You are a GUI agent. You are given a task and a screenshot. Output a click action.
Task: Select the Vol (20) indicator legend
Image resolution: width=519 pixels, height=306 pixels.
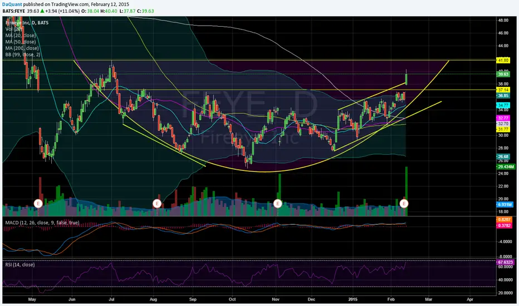coord(13,29)
